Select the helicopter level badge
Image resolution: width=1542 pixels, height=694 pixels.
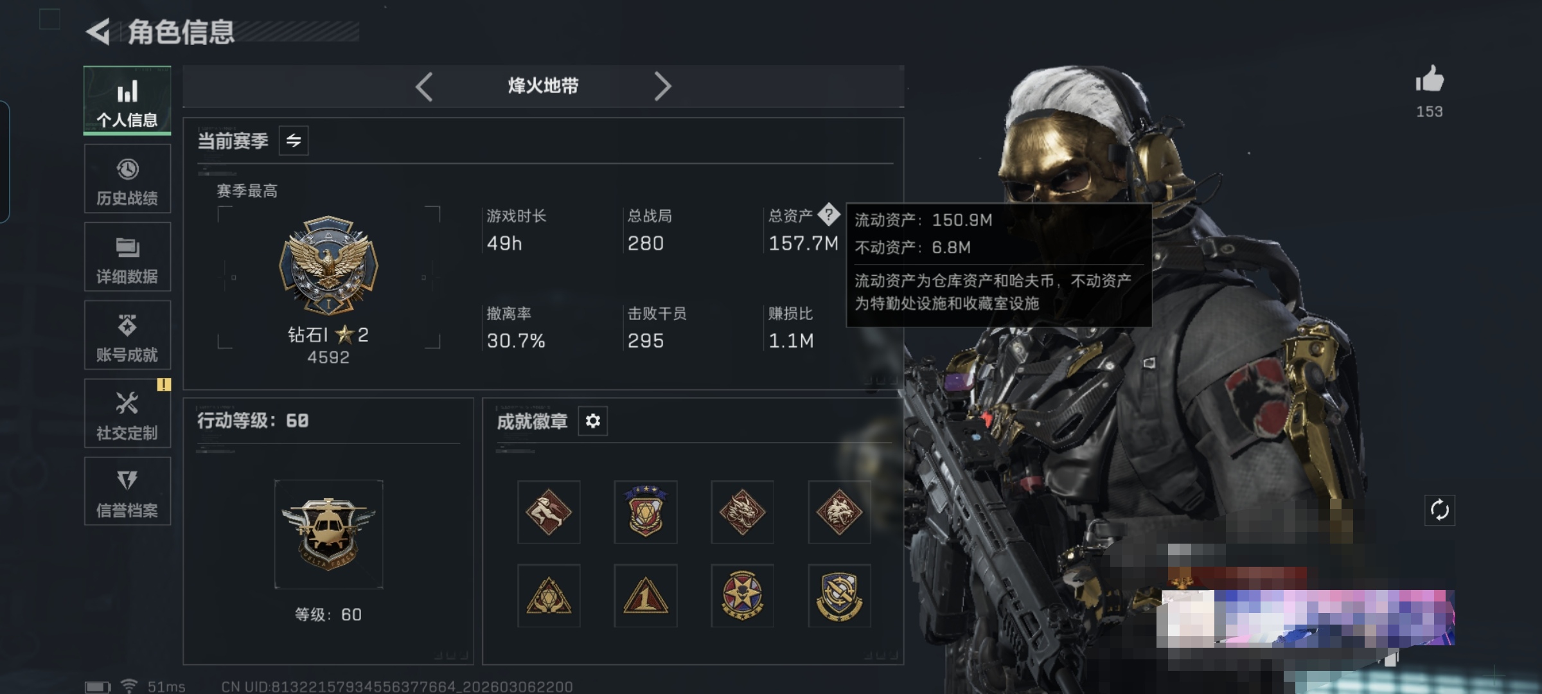coord(328,534)
